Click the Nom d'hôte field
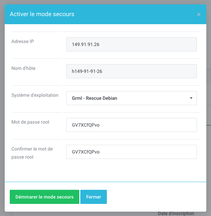The height and width of the screenshot is (216, 211). [x=131, y=71]
